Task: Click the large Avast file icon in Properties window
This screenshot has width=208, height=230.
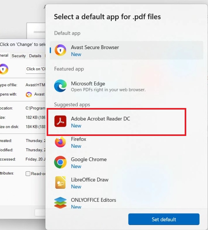Action: coord(4,69)
